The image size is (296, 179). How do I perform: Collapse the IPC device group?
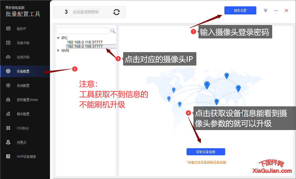click(58, 38)
